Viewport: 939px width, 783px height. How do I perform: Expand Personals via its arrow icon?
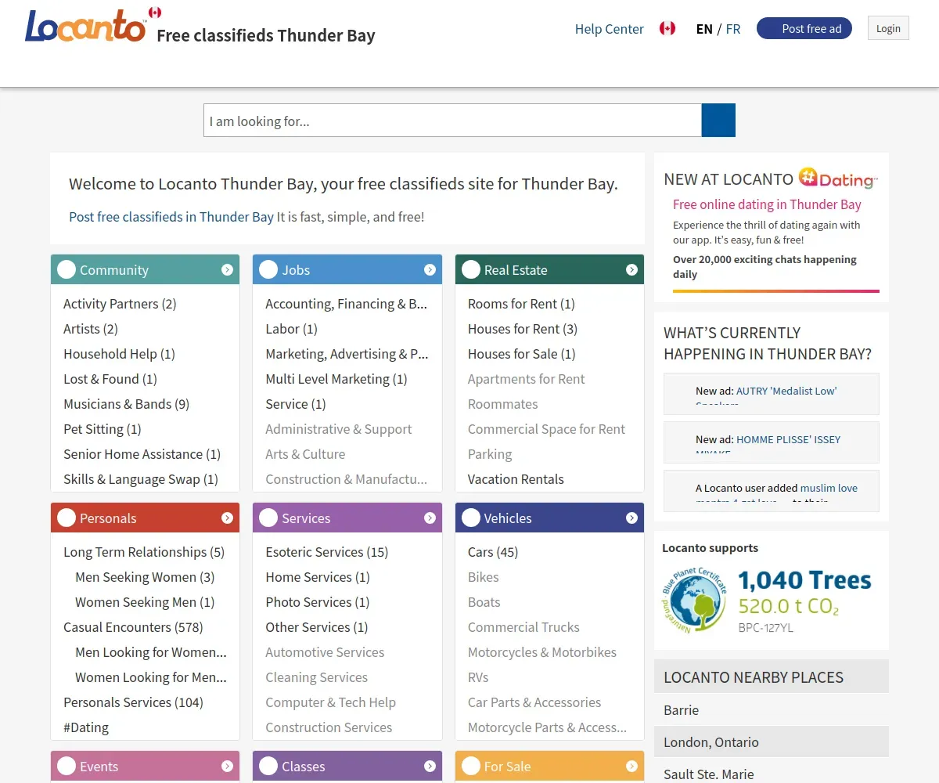[x=227, y=518]
